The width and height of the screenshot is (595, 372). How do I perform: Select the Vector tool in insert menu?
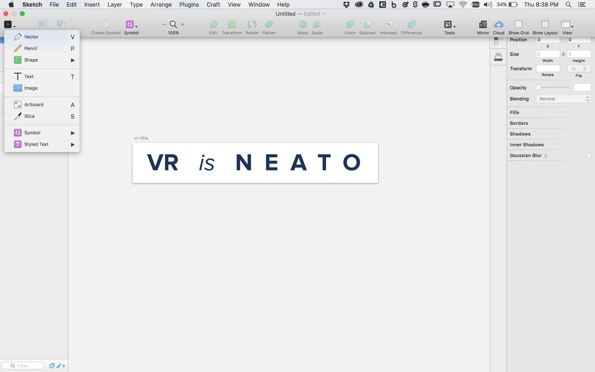31,37
